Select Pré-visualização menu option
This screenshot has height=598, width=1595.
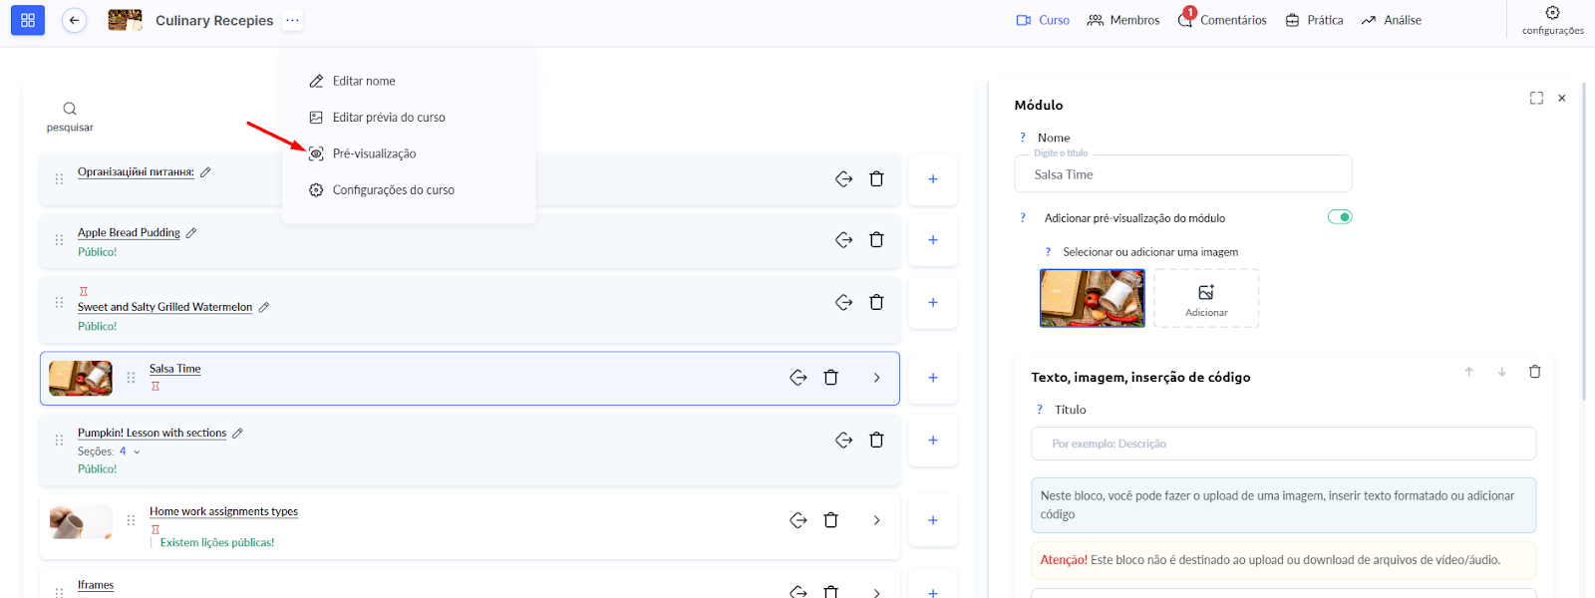click(x=374, y=153)
